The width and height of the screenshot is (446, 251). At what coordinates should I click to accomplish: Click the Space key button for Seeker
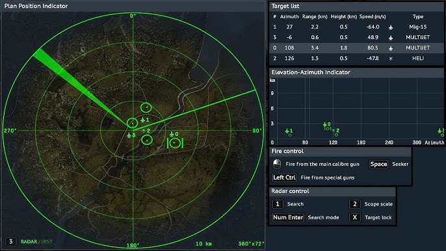[378, 165]
